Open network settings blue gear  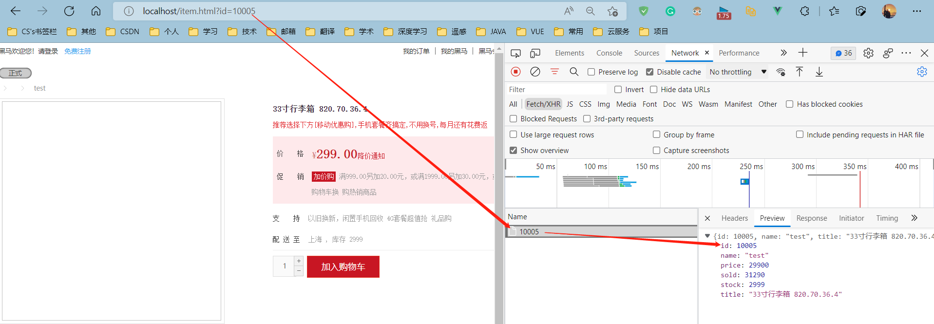click(x=922, y=72)
